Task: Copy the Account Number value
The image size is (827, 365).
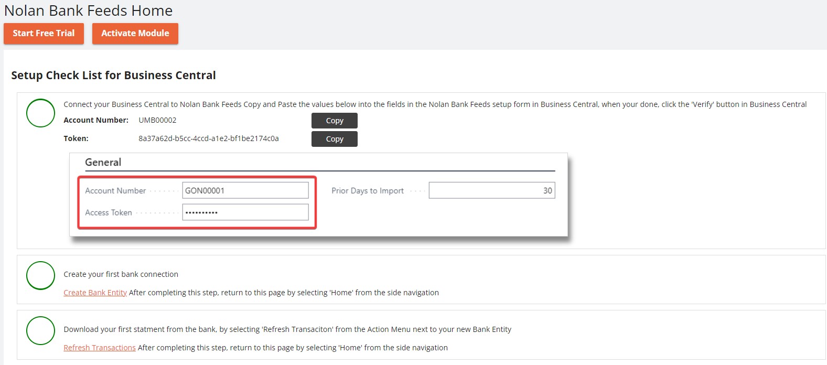Action: (334, 121)
